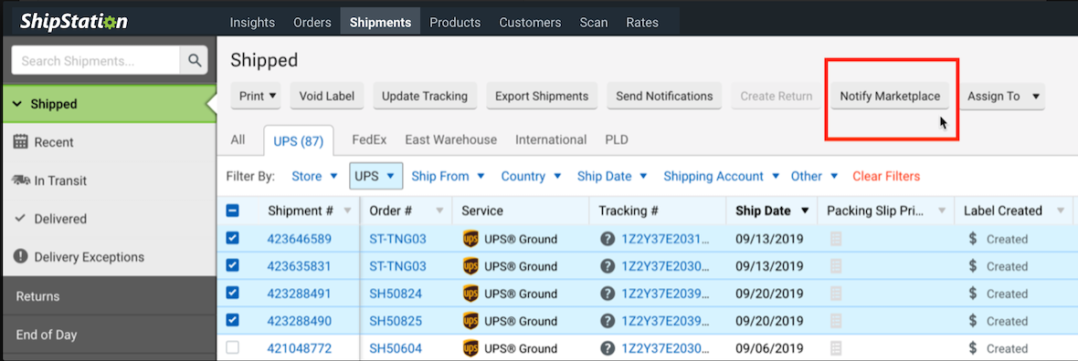Image resolution: width=1078 pixels, height=361 pixels.
Task: Uncheck shipment 423635831 checkbox
Action: 232,265
